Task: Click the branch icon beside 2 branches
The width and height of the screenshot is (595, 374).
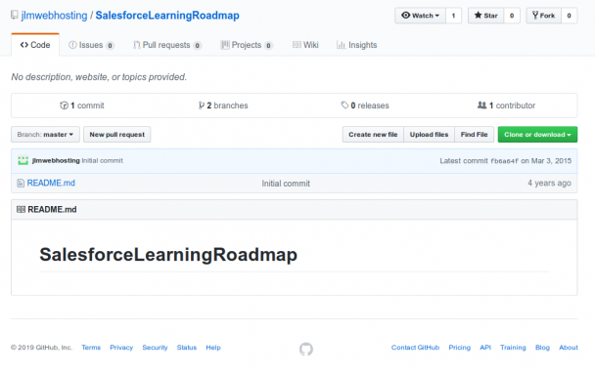Action: [202, 105]
